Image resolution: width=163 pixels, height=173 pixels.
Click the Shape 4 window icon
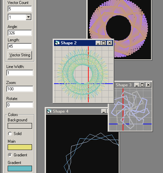[49, 111]
